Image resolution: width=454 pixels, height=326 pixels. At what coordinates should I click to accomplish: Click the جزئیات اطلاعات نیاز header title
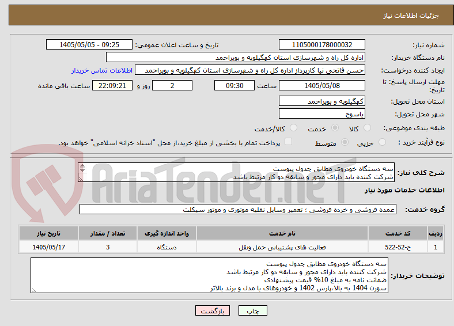[x=411, y=16]
